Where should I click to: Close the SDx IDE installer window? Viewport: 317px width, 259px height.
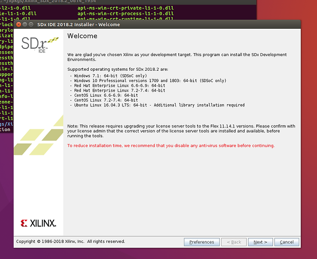pos(18,24)
